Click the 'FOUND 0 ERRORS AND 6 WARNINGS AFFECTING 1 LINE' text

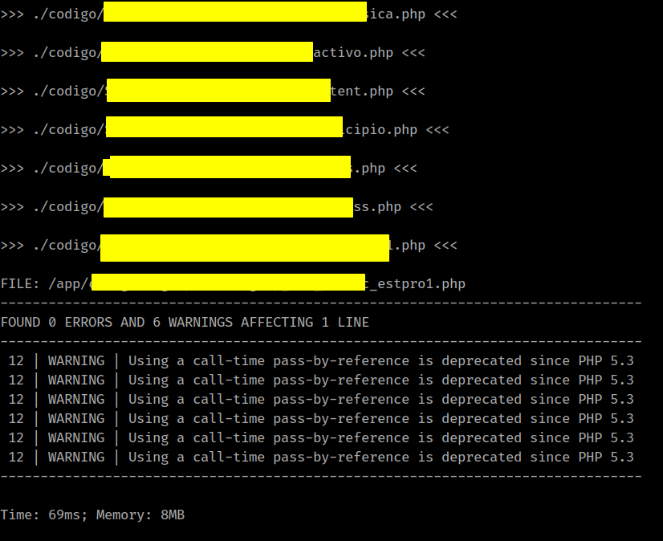click(185, 323)
